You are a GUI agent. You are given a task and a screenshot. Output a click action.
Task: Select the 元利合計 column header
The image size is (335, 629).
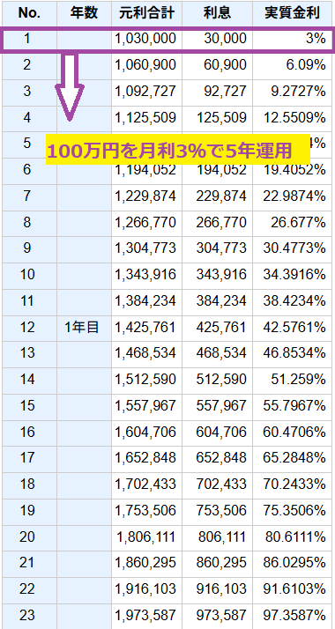pos(146,13)
